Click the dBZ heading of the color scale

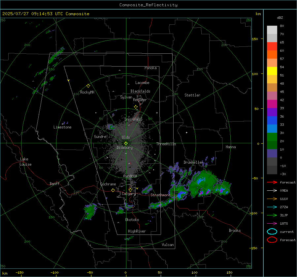point(280,18)
